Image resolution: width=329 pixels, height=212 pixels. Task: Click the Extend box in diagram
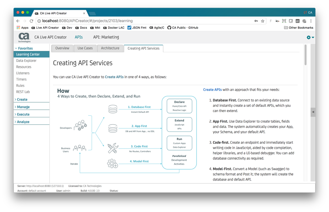click(x=180, y=125)
